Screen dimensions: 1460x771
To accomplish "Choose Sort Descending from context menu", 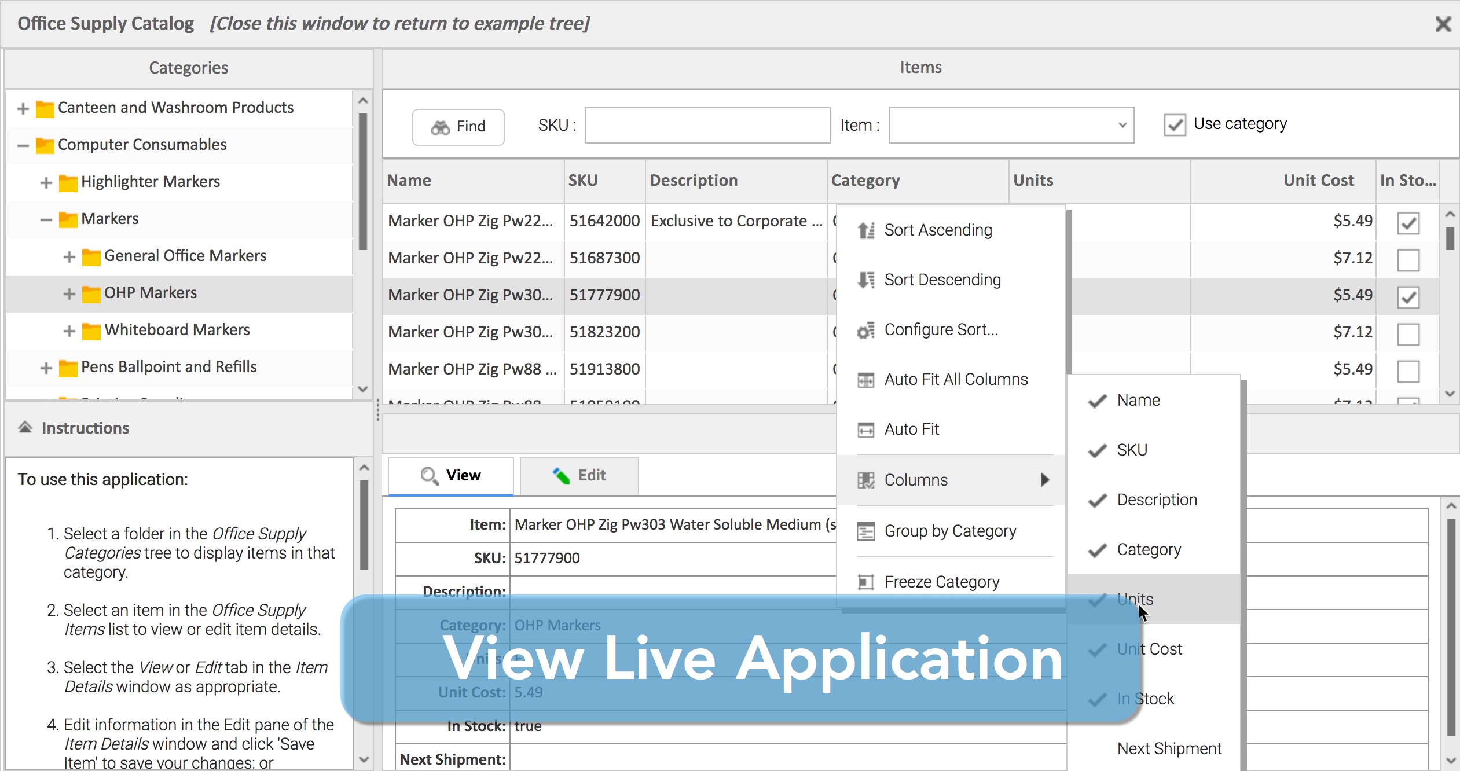I will [951, 280].
